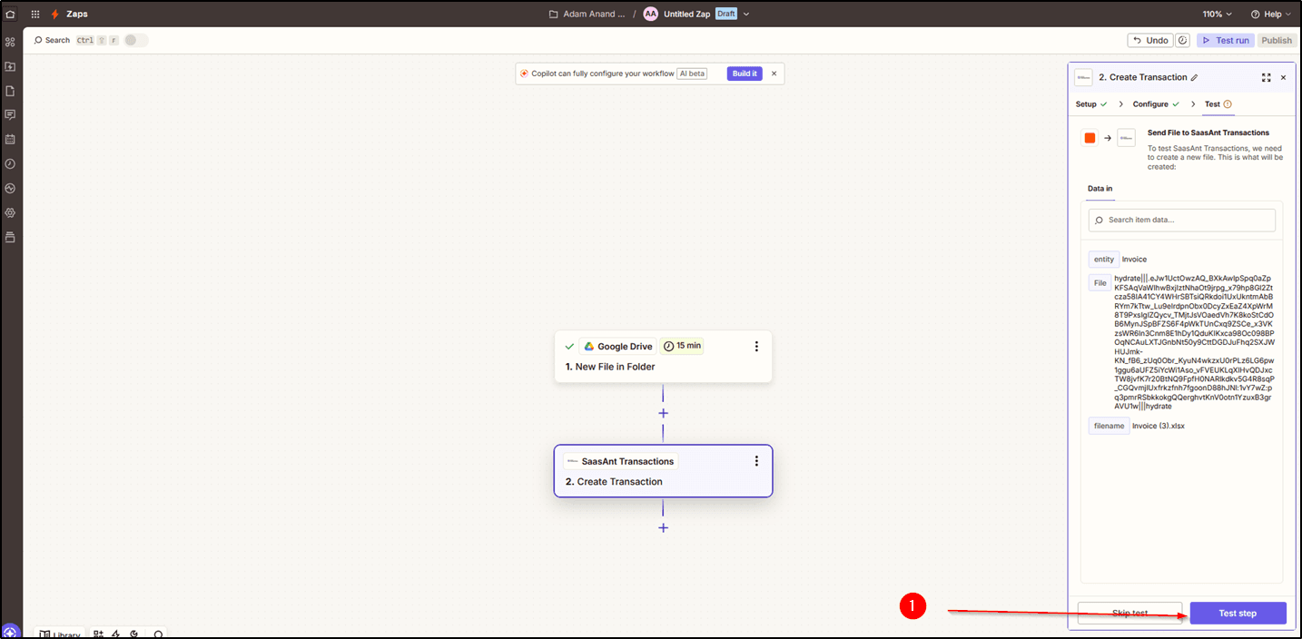Open the three-dot menu on SaasAnt Transactions step
The height and width of the screenshot is (639, 1302).
756,461
